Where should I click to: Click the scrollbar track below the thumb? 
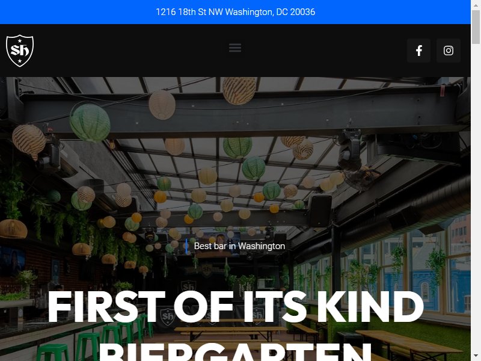click(476, 197)
